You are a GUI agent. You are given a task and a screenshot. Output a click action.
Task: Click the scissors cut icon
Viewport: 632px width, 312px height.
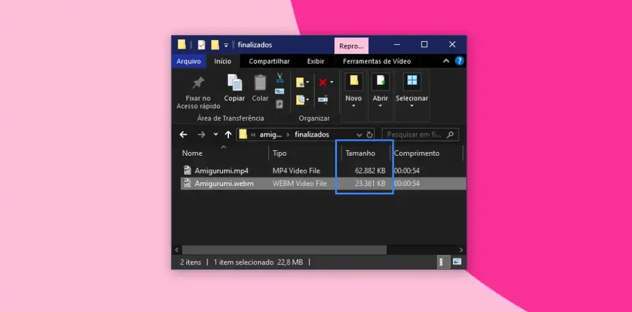coord(280,78)
